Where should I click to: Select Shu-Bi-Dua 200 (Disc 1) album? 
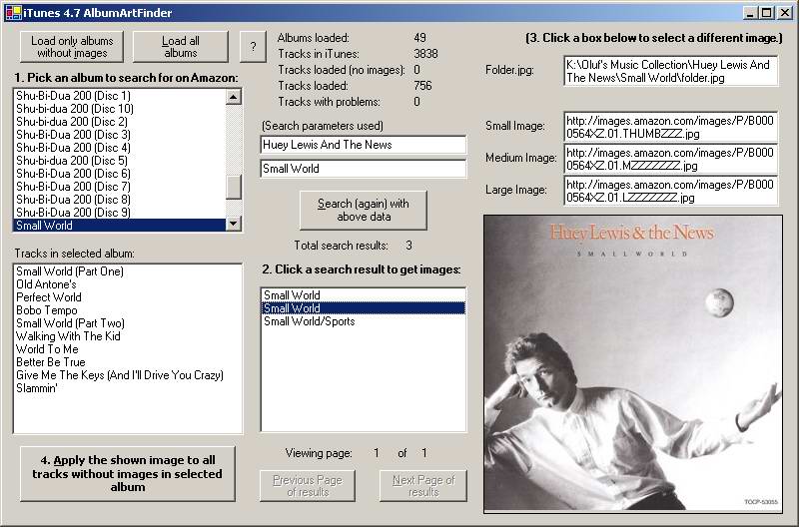[x=74, y=96]
